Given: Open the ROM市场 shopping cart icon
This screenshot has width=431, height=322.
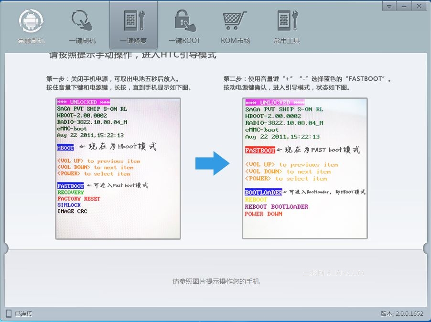Looking at the screenshot, I should [x=235, y=21].
